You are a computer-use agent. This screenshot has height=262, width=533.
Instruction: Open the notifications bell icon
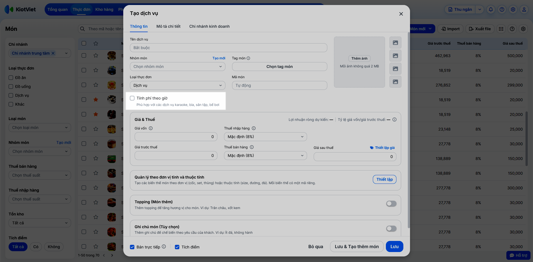coord(491,9)
